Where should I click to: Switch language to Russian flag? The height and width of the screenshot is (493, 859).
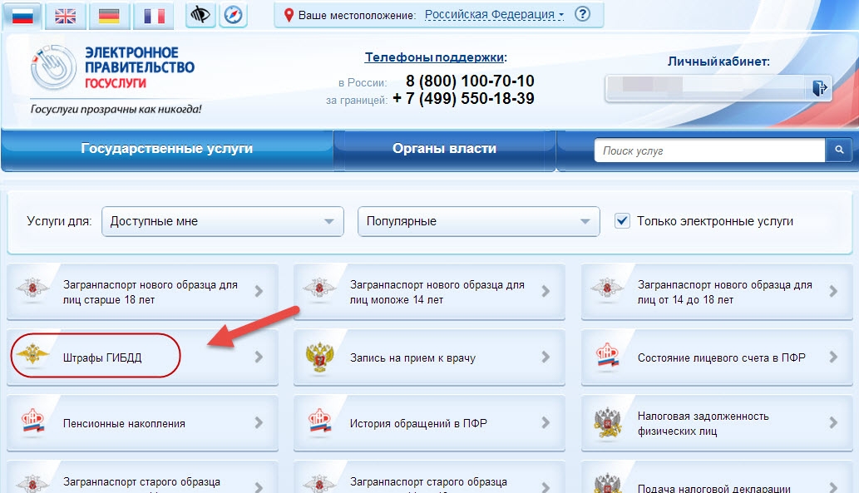click(x=22, y=16)
